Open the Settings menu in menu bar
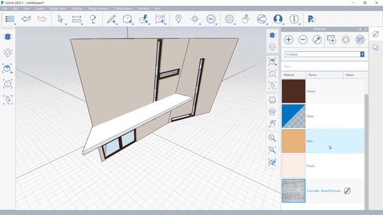 pos(77,8)
